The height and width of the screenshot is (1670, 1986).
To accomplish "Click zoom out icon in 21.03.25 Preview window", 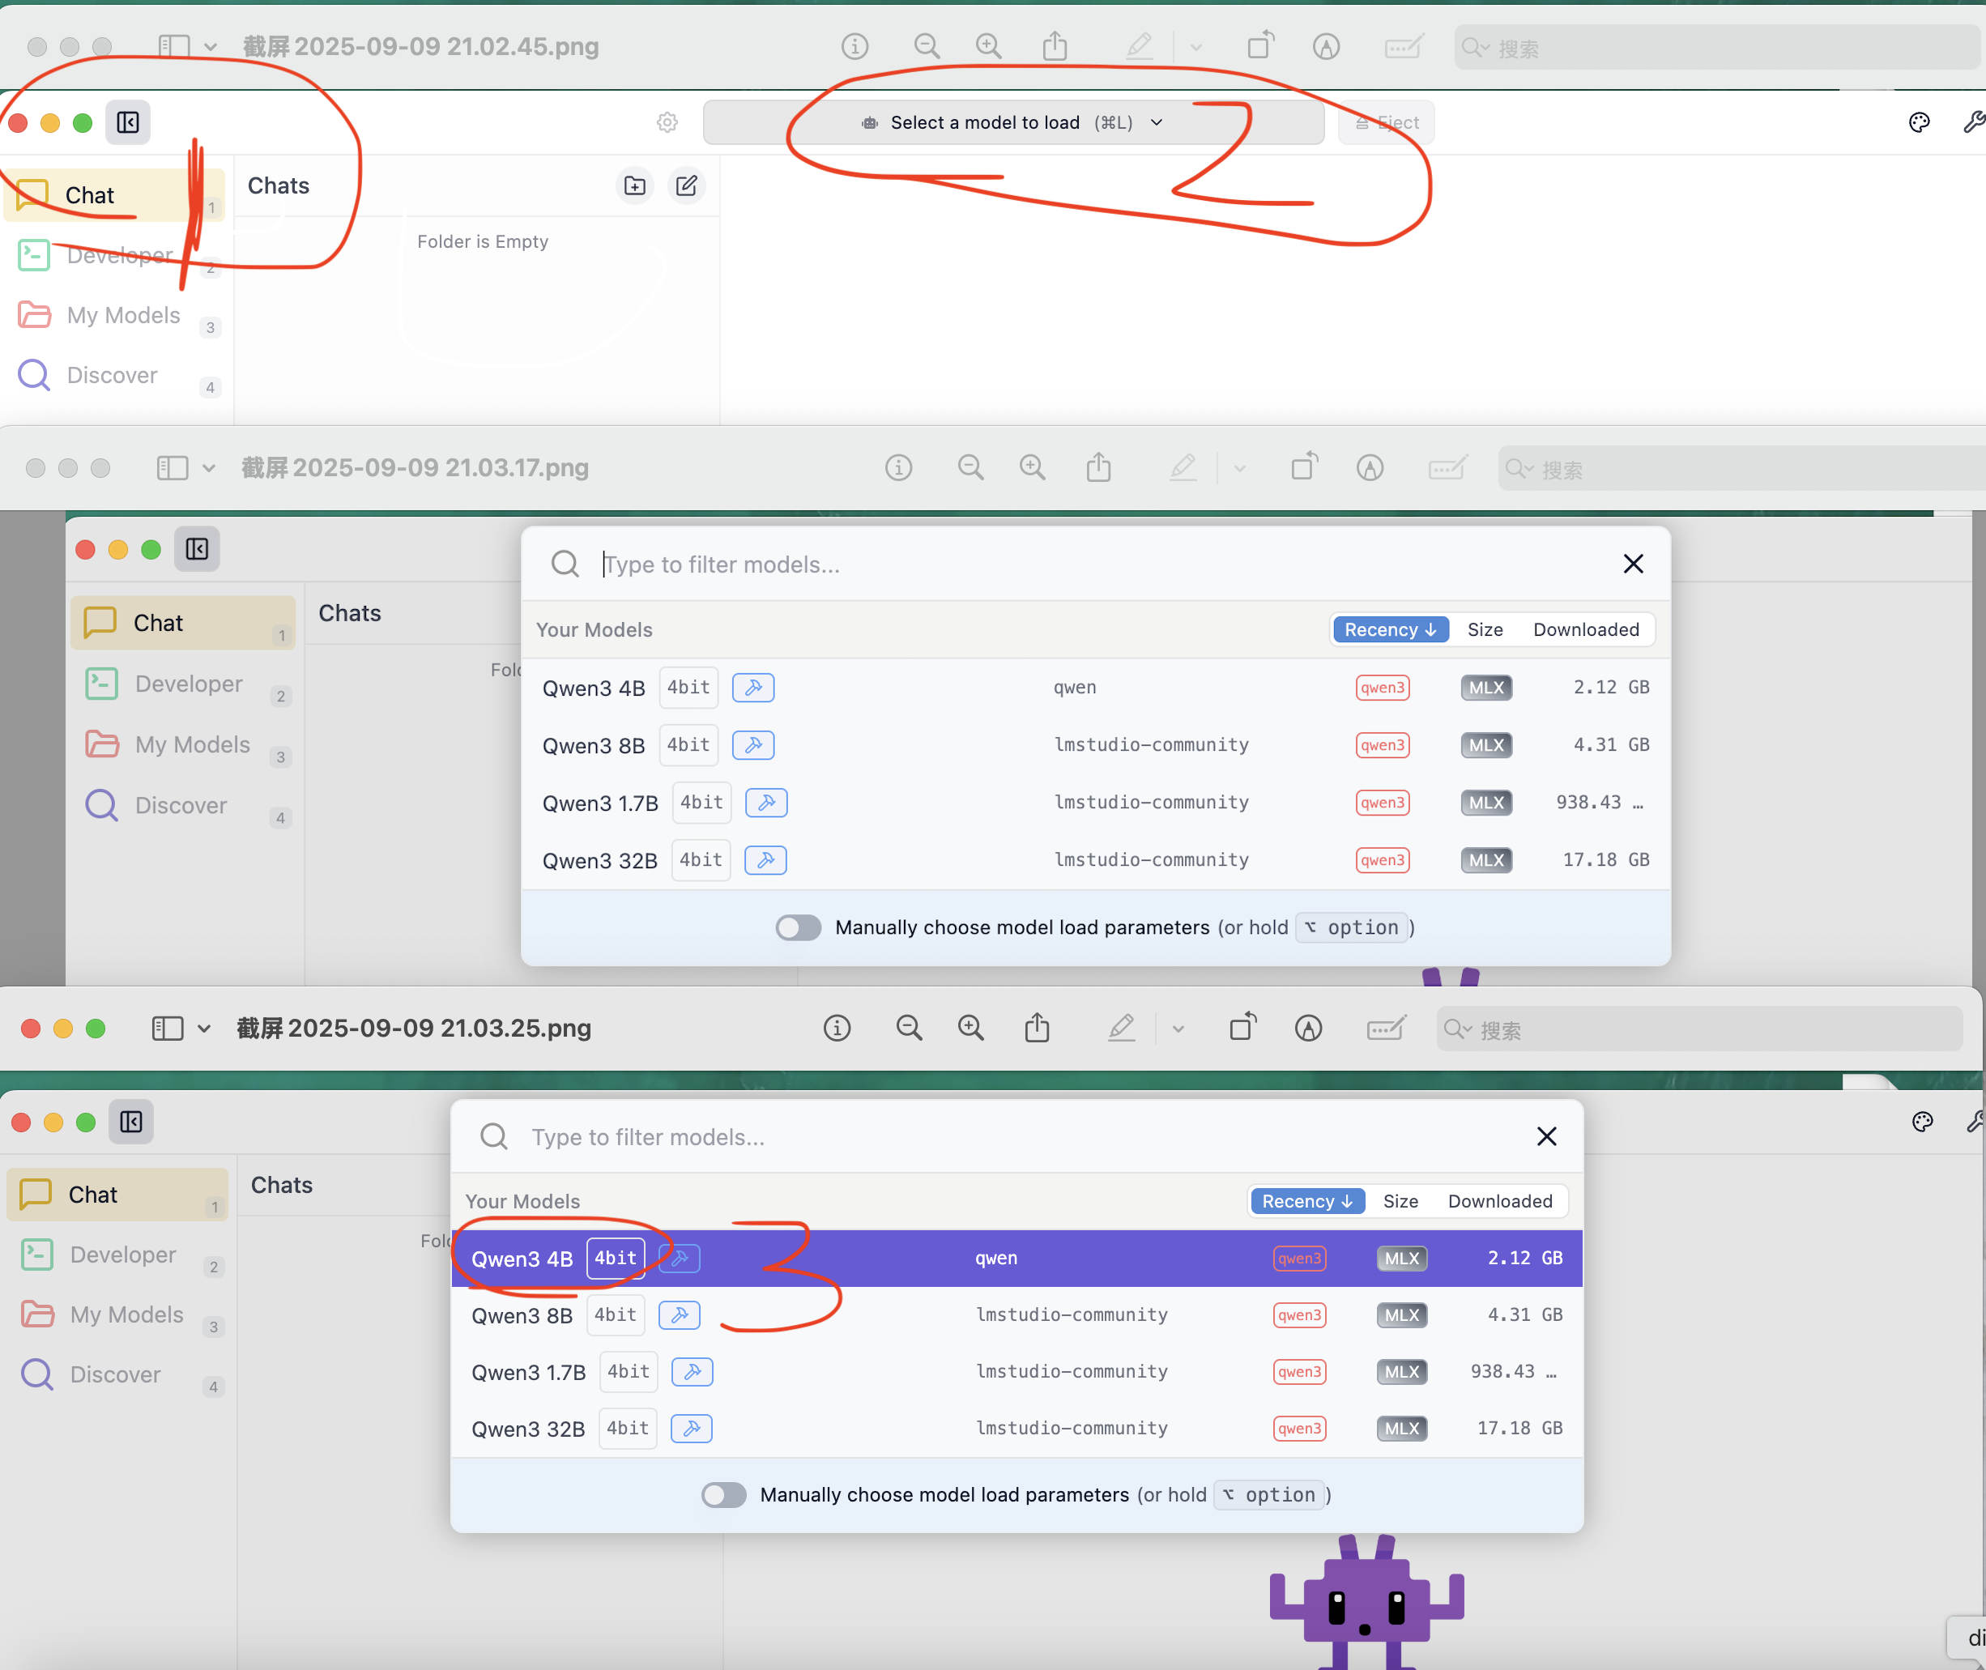I will click(909, 1028).
